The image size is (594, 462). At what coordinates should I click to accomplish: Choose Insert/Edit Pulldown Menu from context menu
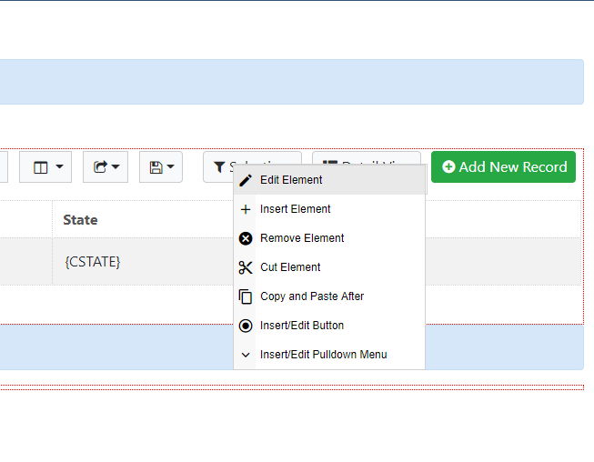(x=323, y=355)
